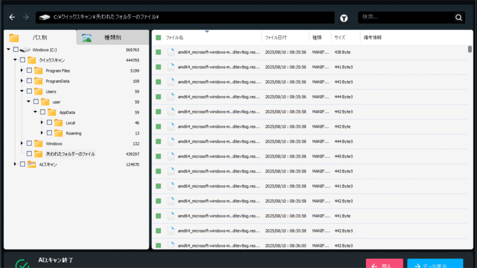Toggle the select-all checkbox in file header

point(158,38)
